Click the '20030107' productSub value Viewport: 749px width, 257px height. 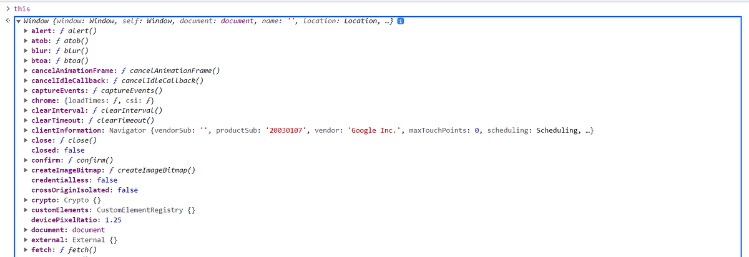286,130
